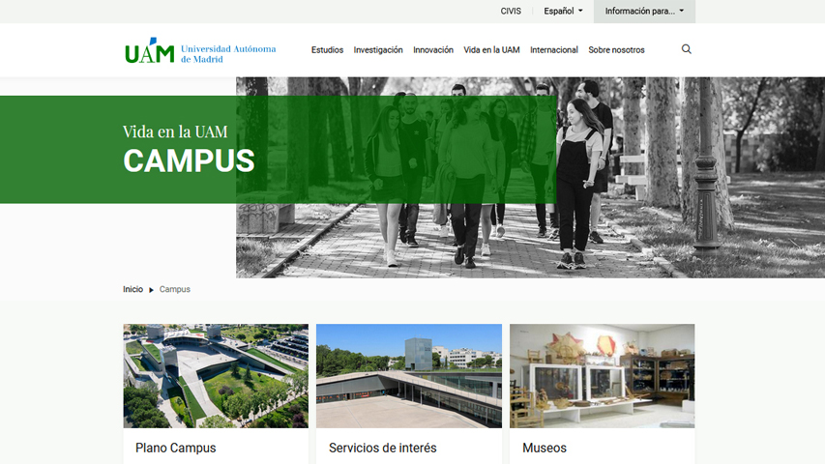The width and height of the screenshot is (825, 464).
Task: Open the Vida en la UAM menu
Action: (x=491, y=50)
